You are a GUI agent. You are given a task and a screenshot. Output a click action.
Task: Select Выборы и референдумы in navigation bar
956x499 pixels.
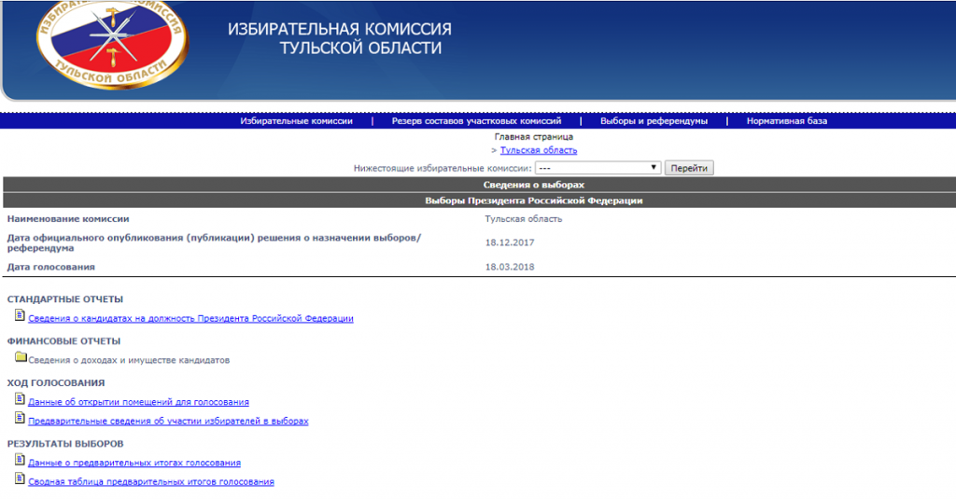click(x=654, y=121)
